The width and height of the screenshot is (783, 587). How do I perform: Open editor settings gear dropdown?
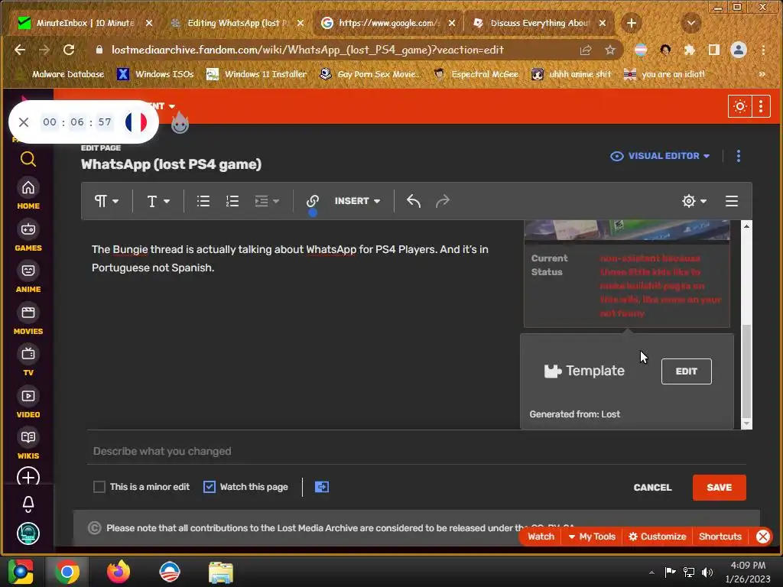tap(694, 201)
